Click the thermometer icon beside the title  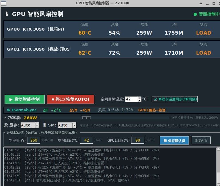(7, 14)
